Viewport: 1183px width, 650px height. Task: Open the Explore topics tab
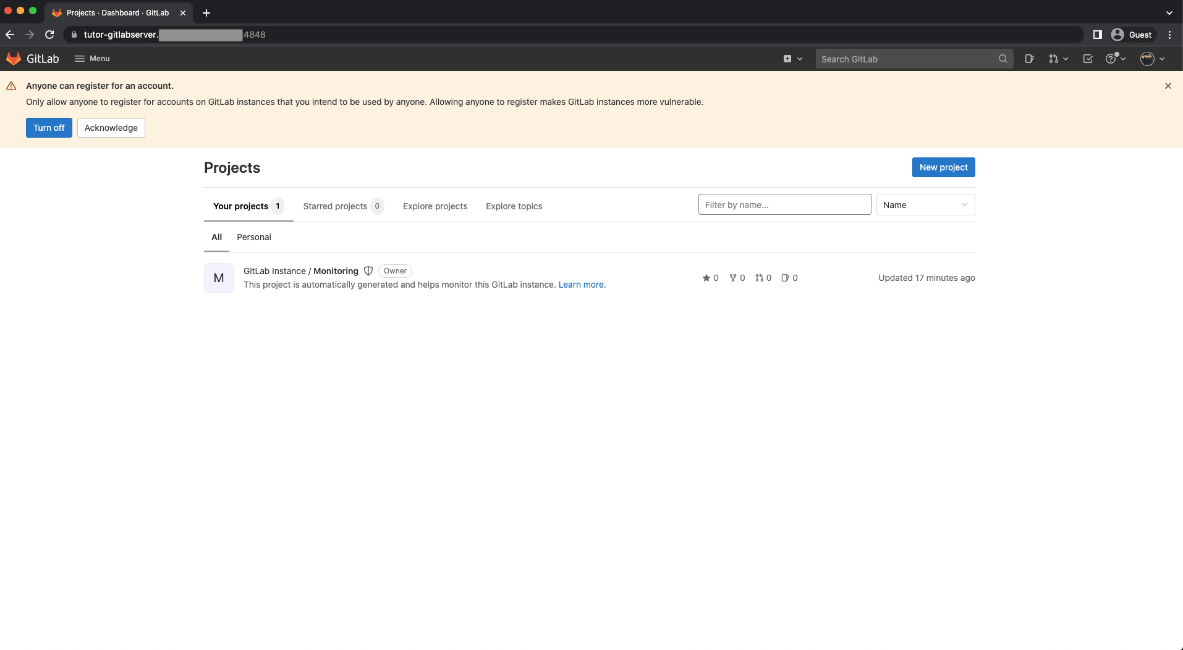click(514, 206)
